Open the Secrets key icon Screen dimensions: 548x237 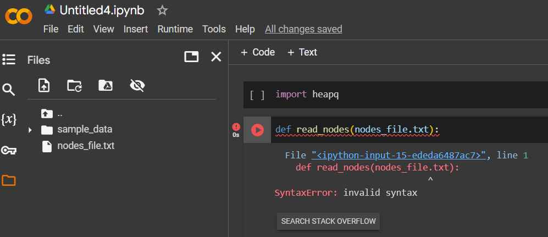click(9, 150)
